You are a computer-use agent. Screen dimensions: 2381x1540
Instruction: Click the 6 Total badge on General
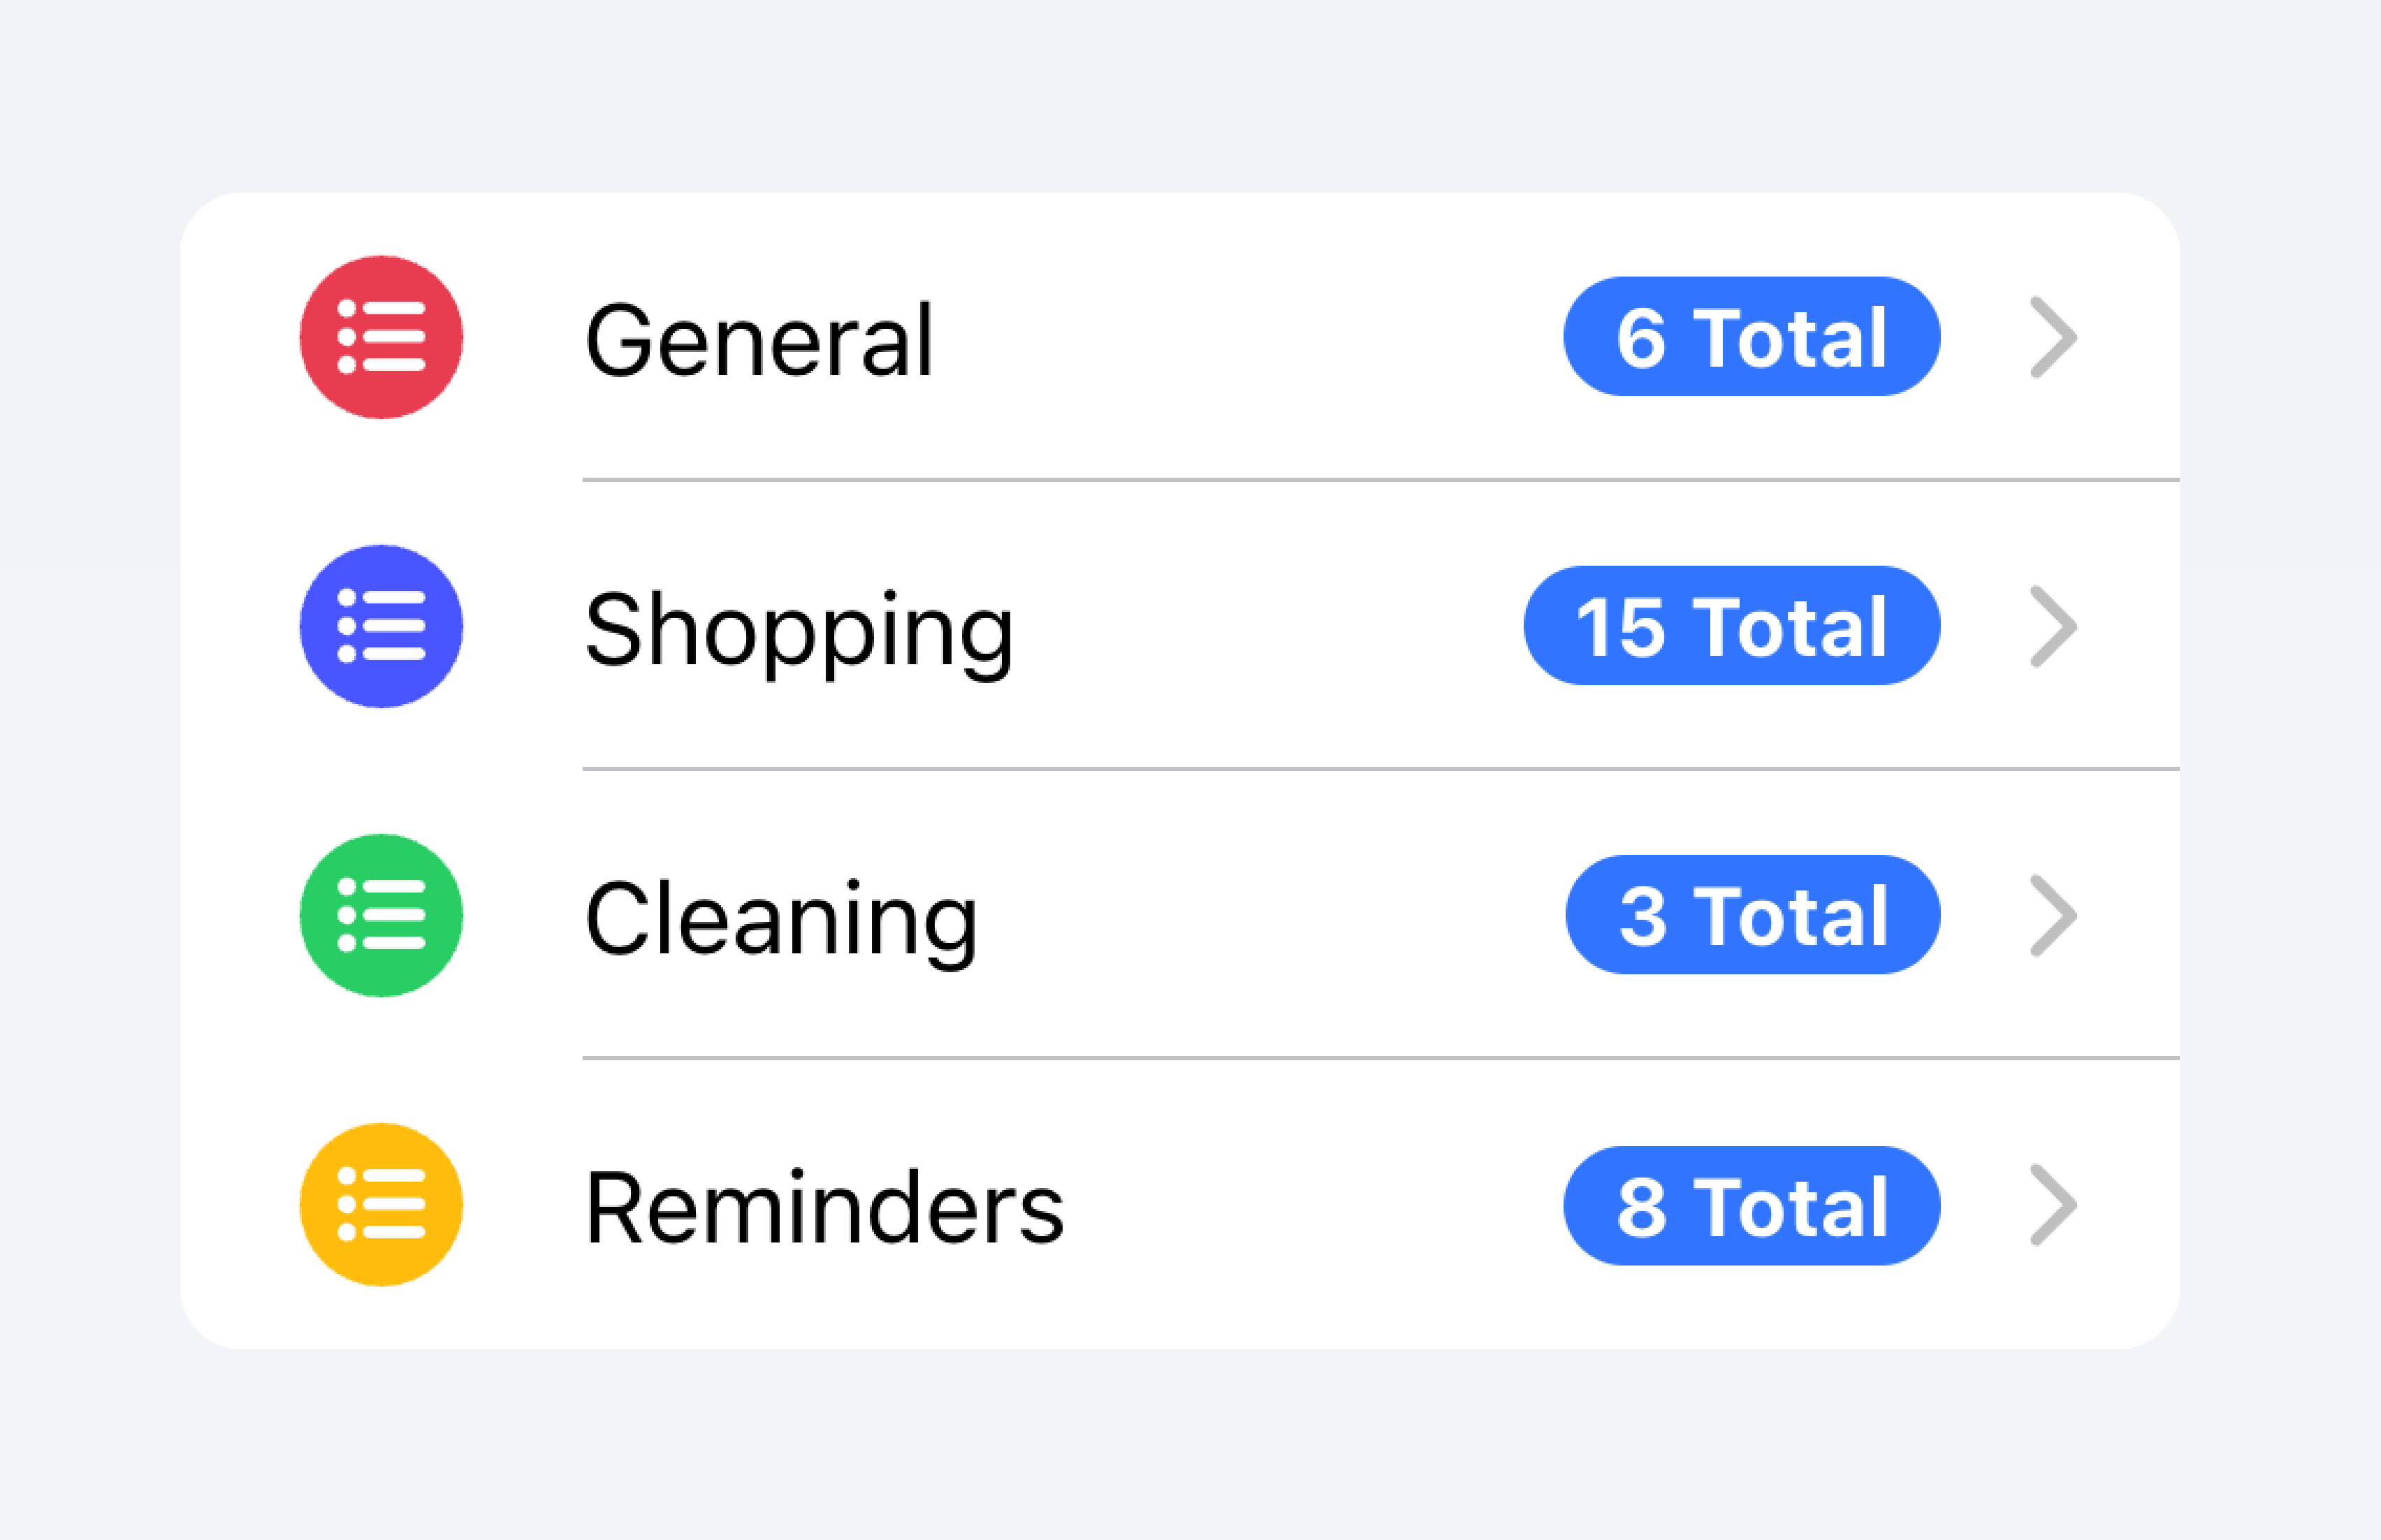1752,338
